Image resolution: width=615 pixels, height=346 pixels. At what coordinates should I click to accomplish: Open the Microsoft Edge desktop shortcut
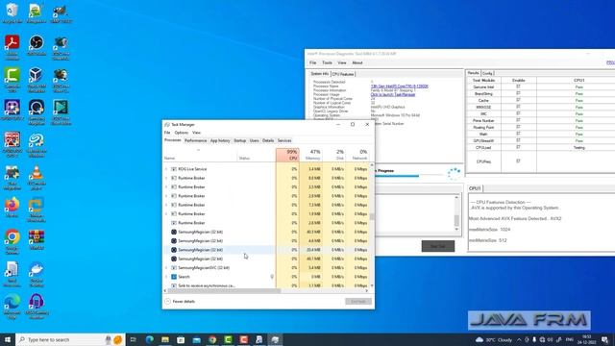click(12, 307)
